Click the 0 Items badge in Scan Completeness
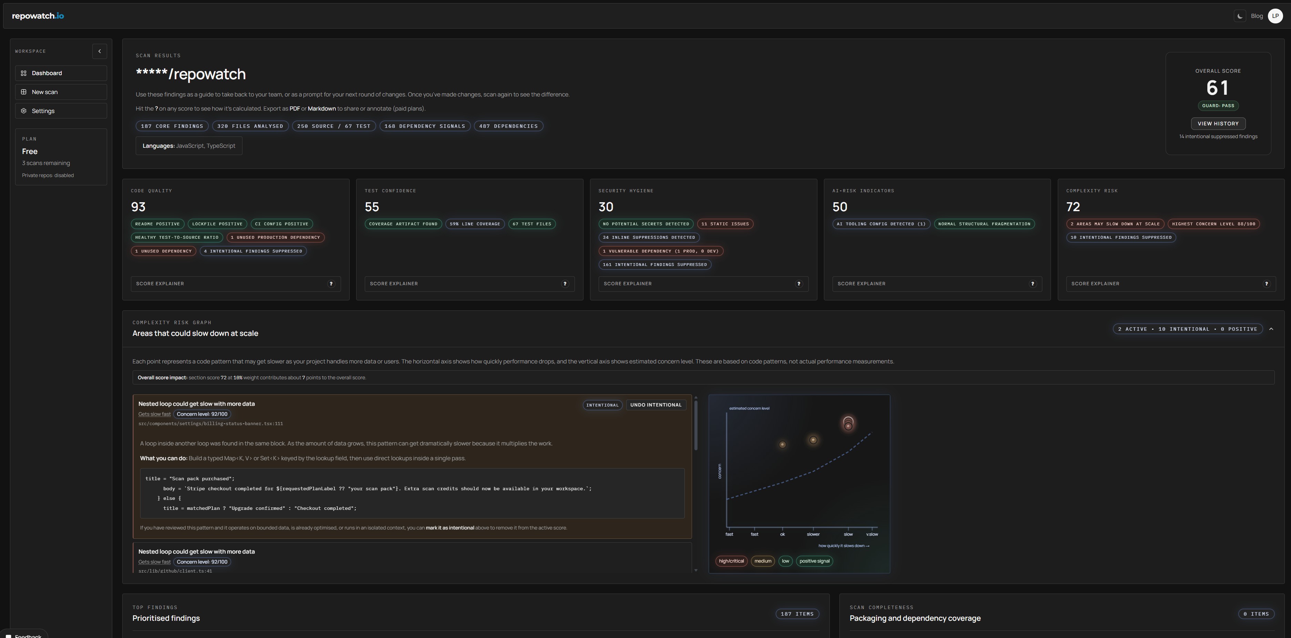This screenshot has height=638, width=1291. click(x=1256, y=614)
